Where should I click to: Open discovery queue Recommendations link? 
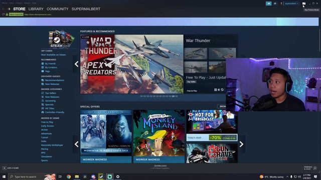click(x=55, y=80)
